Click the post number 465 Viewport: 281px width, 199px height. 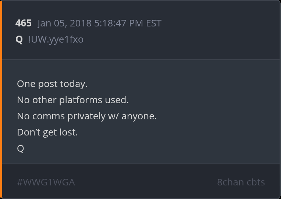point(24,23)
